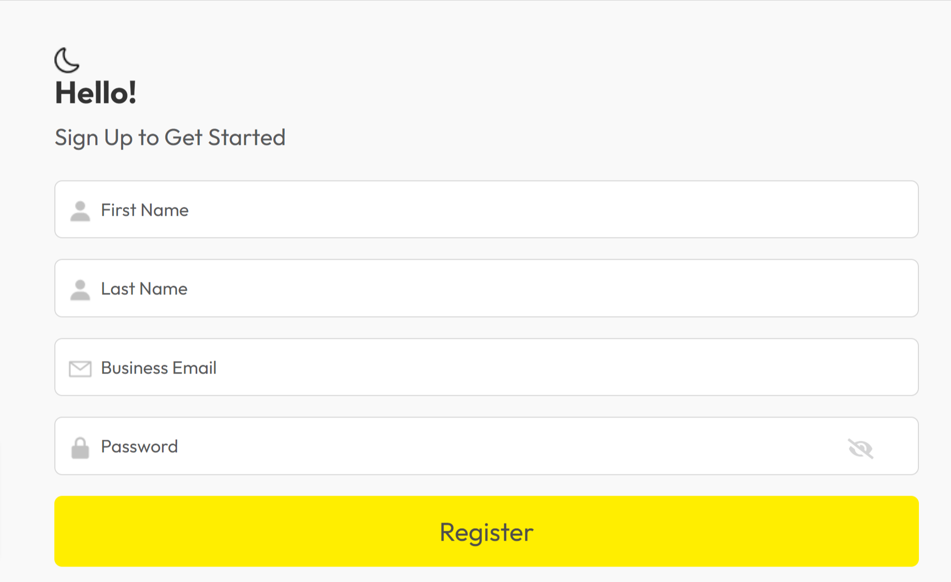Focus the Password input field

coord(487,446)
